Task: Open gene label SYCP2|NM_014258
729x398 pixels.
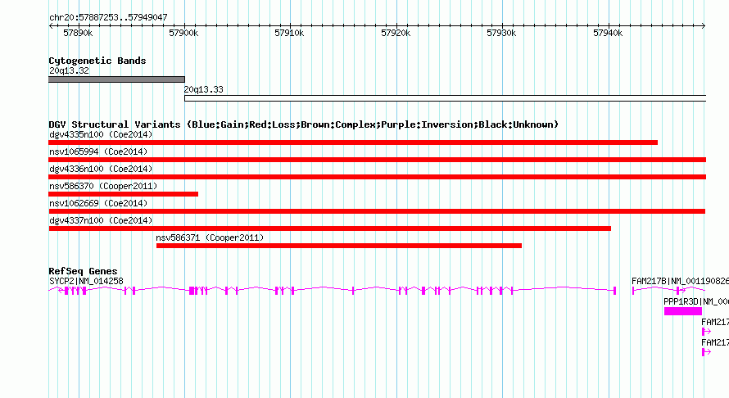Action: point(86,281)
